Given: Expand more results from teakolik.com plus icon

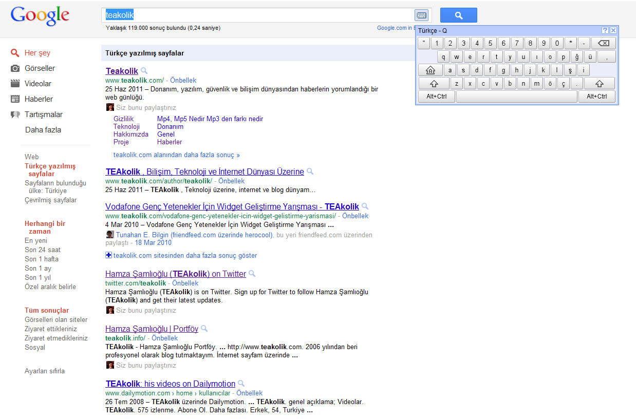Looking at the screenshot, I should [x=108, y=255].
